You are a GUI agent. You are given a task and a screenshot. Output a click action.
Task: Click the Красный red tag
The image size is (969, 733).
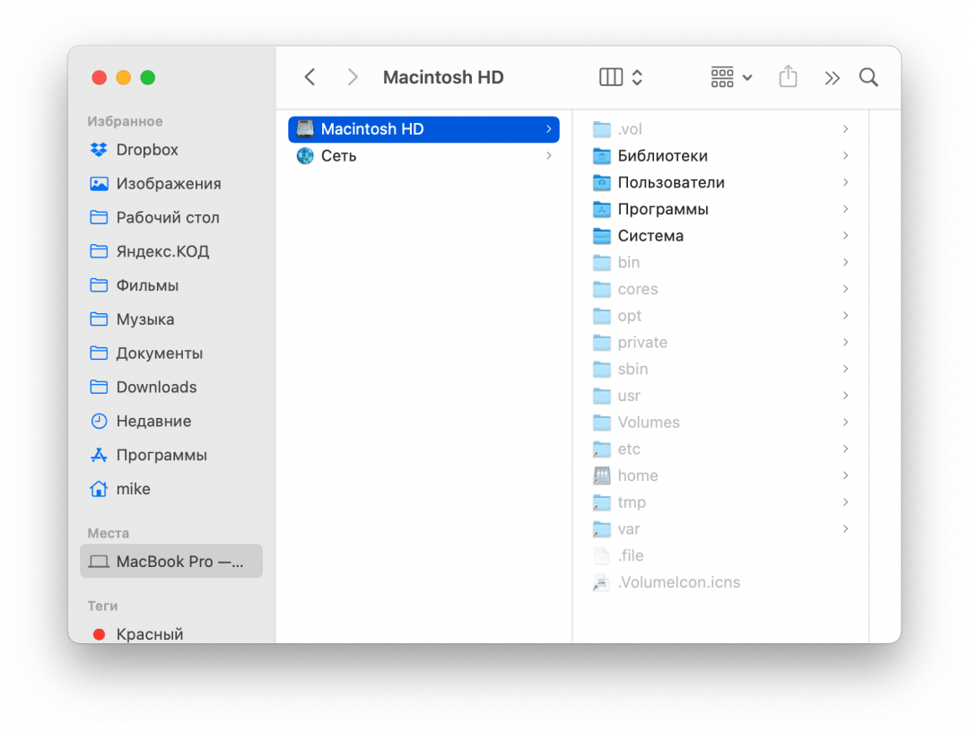point(149,634)
